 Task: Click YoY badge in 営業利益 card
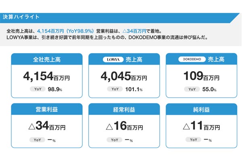click(37, 140)
